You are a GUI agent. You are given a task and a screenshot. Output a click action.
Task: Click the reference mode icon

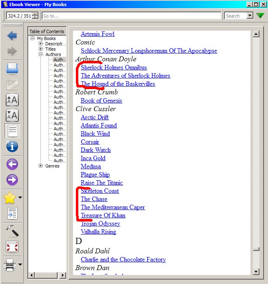(12, 213)
